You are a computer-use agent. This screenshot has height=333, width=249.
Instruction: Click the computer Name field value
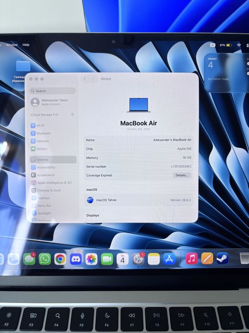coord(172,140)
